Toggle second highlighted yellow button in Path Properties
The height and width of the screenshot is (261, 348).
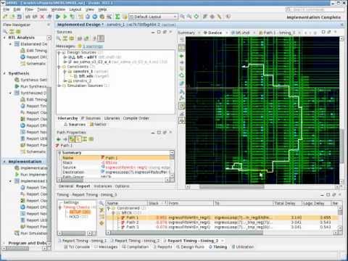78,139
